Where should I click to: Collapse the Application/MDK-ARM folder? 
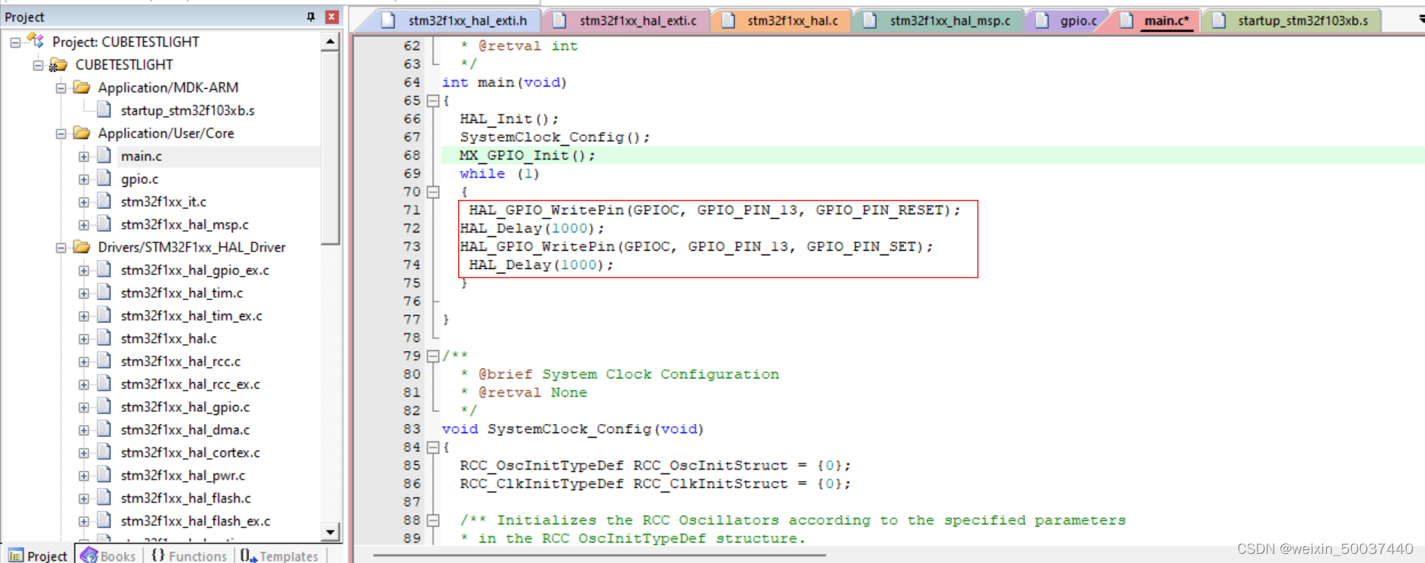(x=61, y=88)
